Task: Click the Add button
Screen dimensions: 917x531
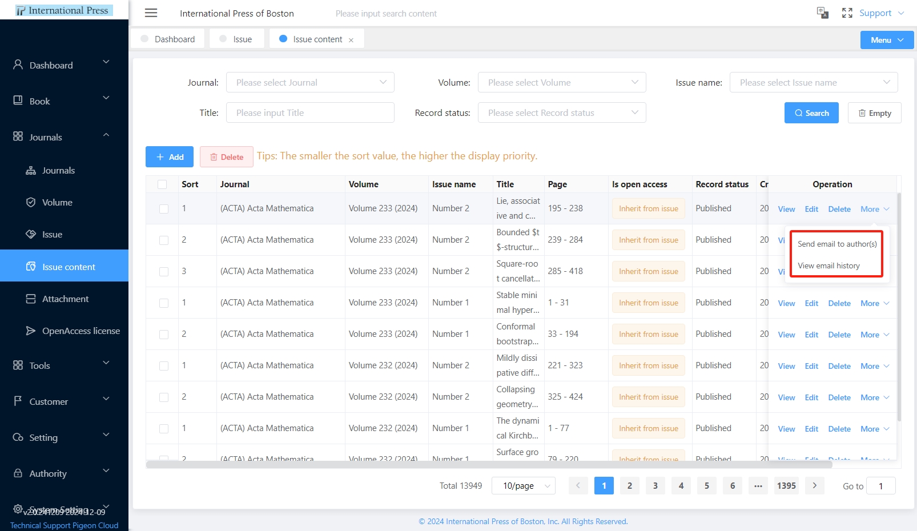Action: [170, 156]
